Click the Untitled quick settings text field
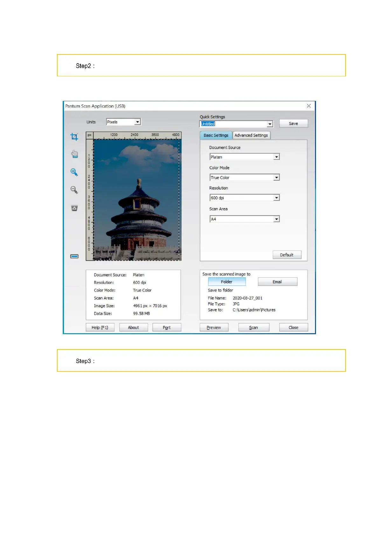Screen dimensions: 379x536 233,124
